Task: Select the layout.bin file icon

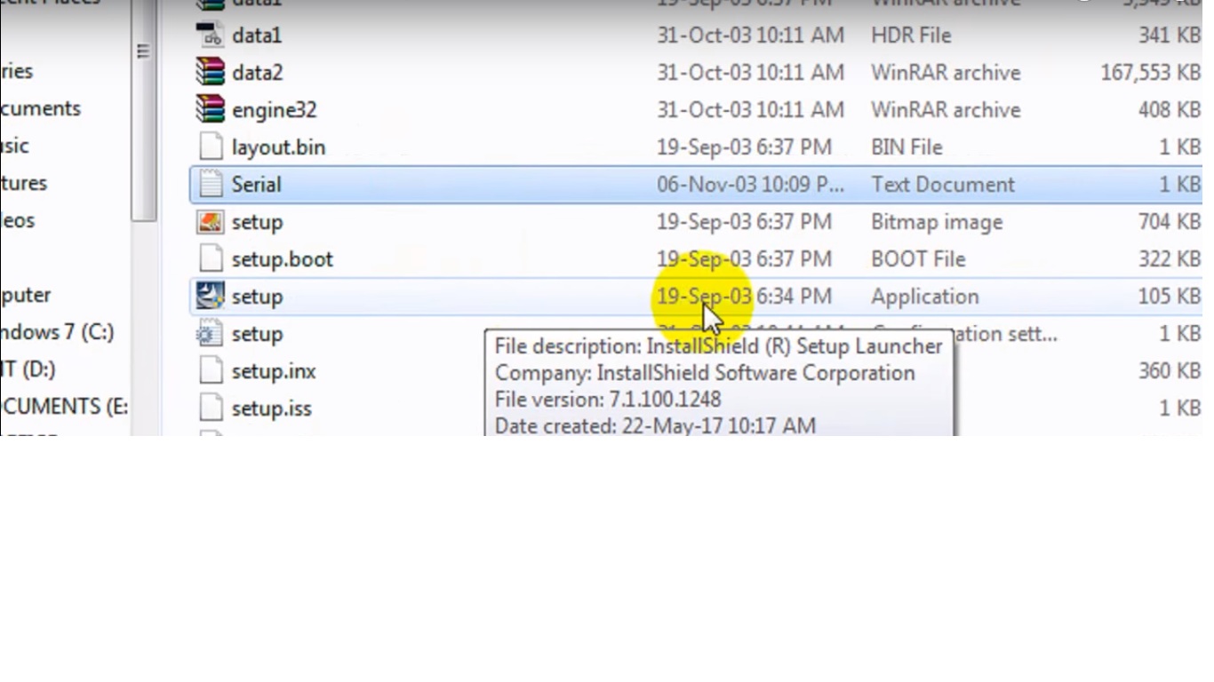Action: click(x=211, y=147)
